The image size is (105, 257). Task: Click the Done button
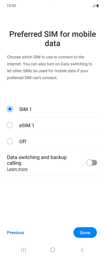point(85,233)
